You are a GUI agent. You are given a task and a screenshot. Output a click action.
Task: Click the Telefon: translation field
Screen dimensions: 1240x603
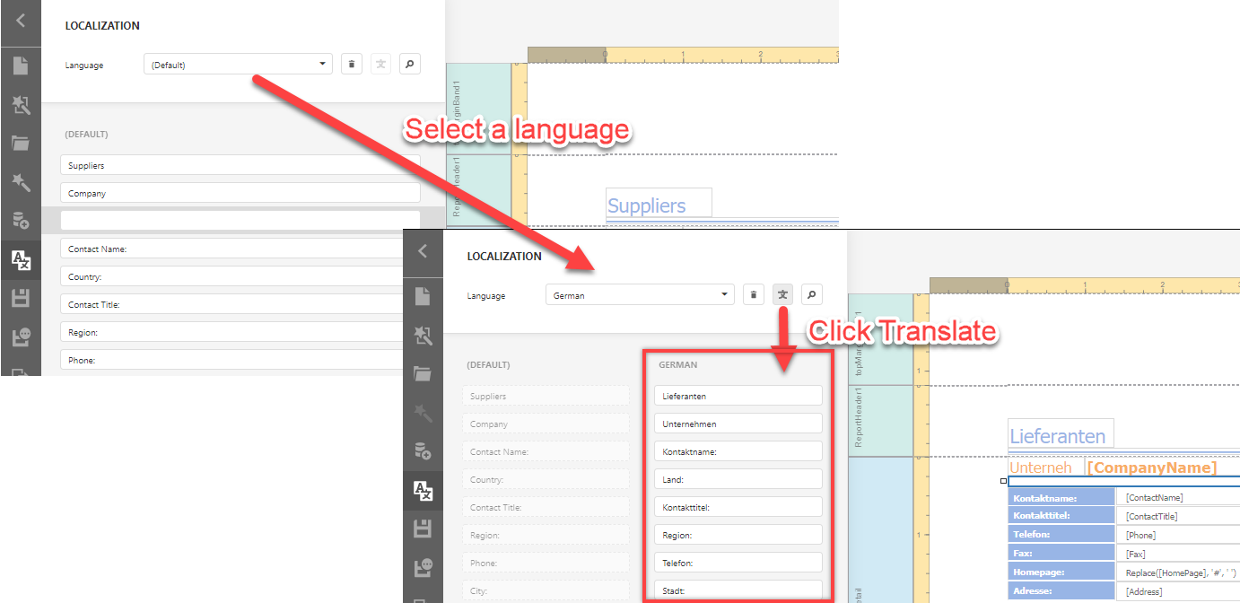(738, 563)
